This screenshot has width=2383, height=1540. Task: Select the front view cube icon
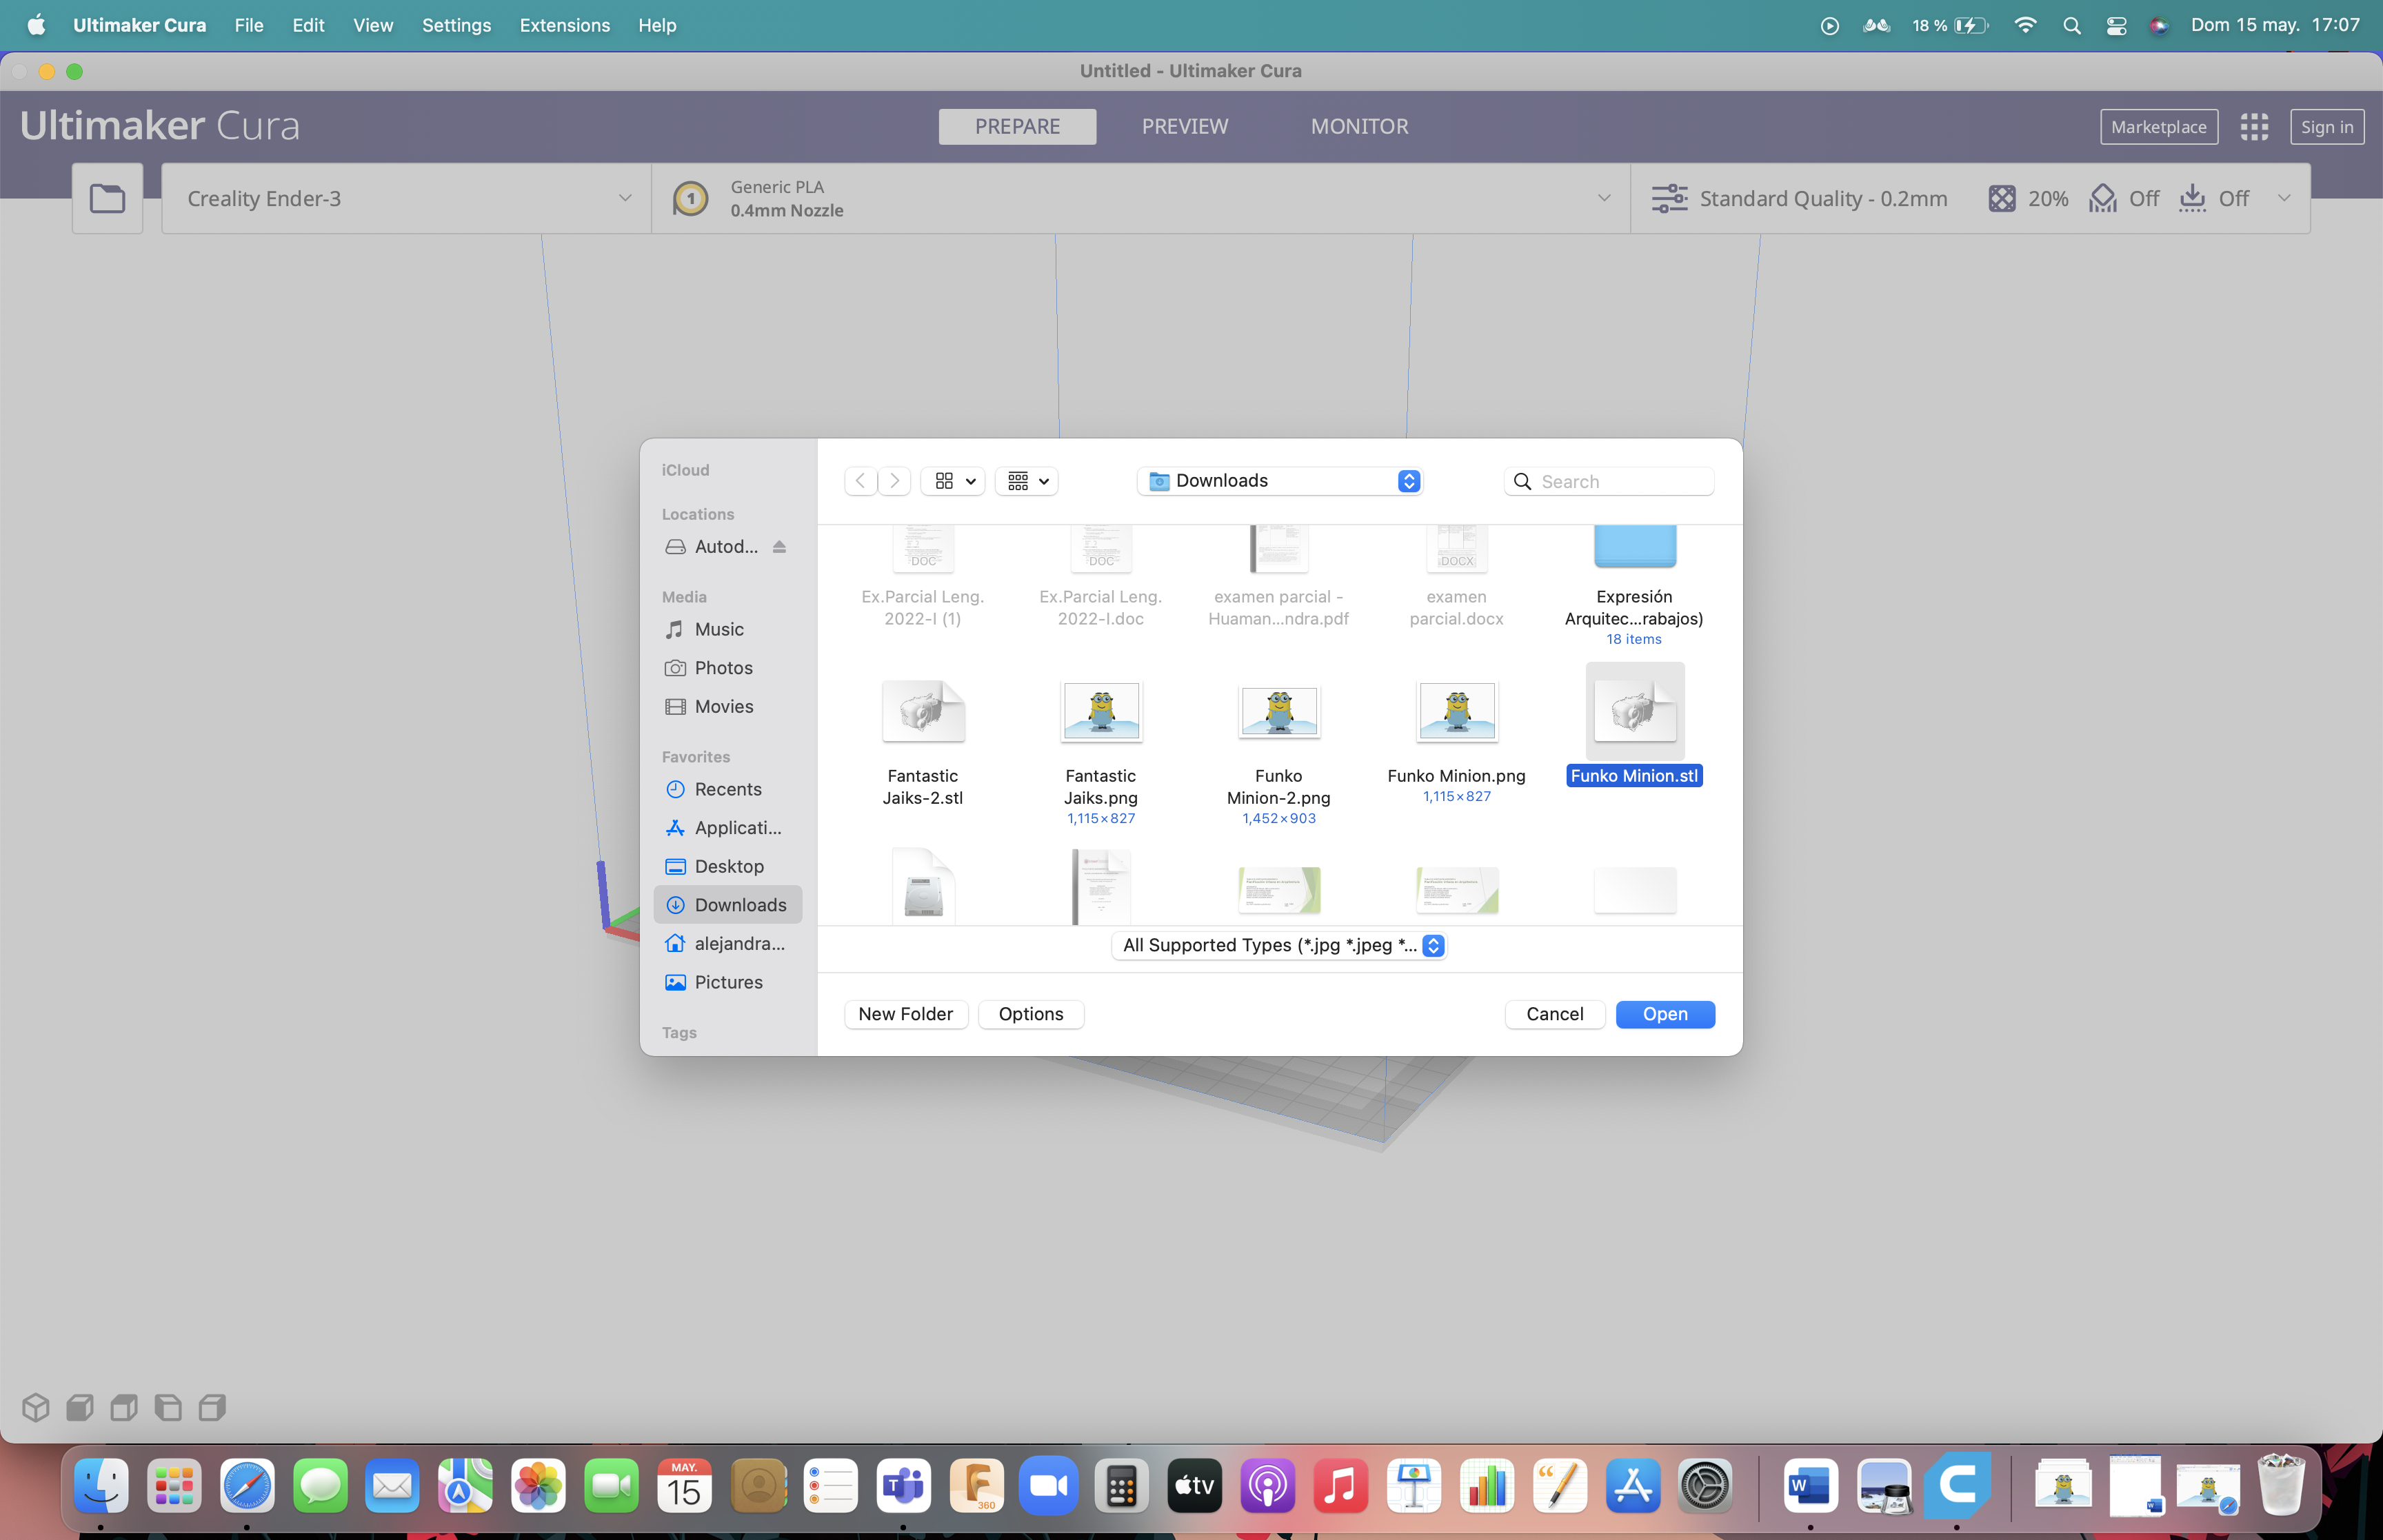pyautogui.click(x=80, y=1407)
